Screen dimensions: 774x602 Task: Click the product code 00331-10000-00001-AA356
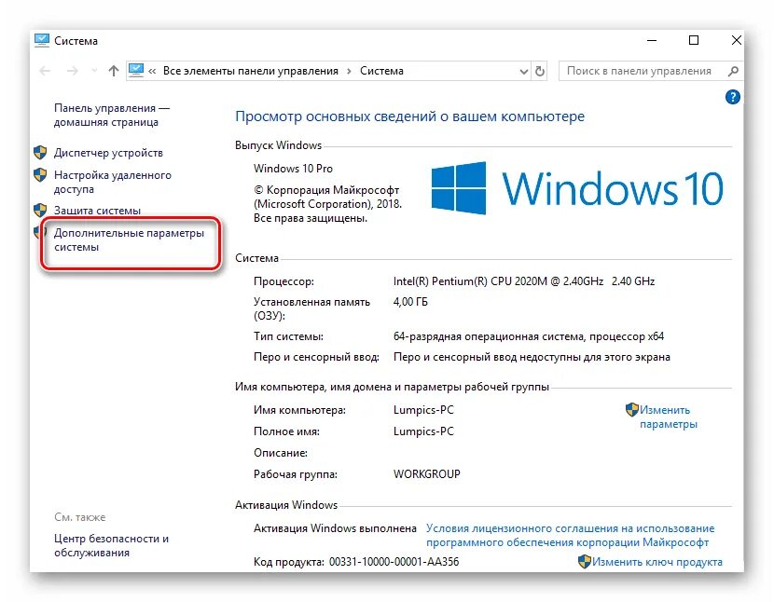(x=394, y=562)
